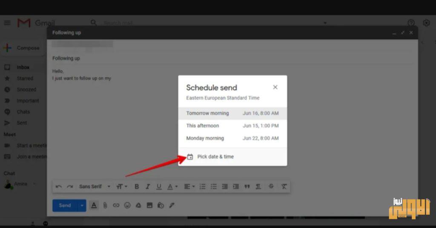Click the search mail magnifier icon

click(94, 23)
